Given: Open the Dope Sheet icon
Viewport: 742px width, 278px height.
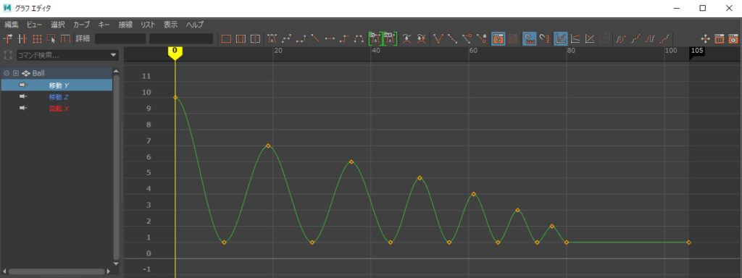Looking at the screenshot, I should (x=720, y=39).
